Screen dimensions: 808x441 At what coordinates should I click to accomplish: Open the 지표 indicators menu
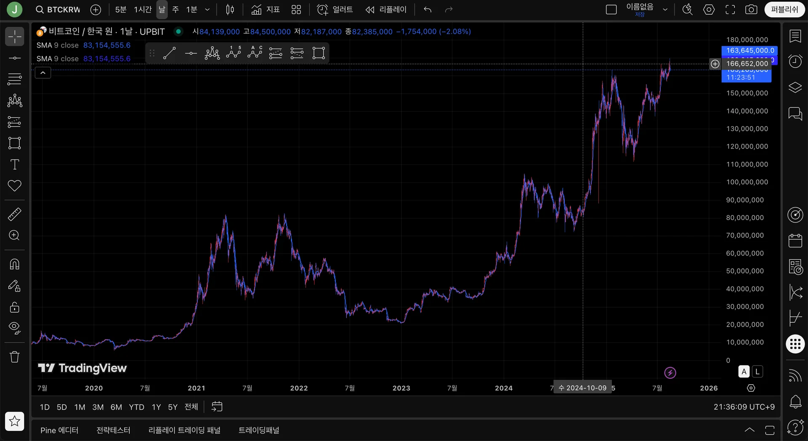266,10
